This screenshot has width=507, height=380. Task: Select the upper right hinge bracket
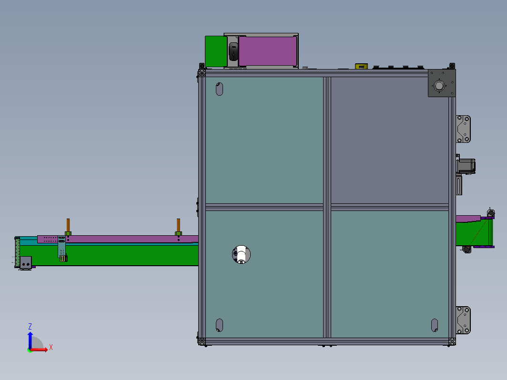(x=463, y=129)
